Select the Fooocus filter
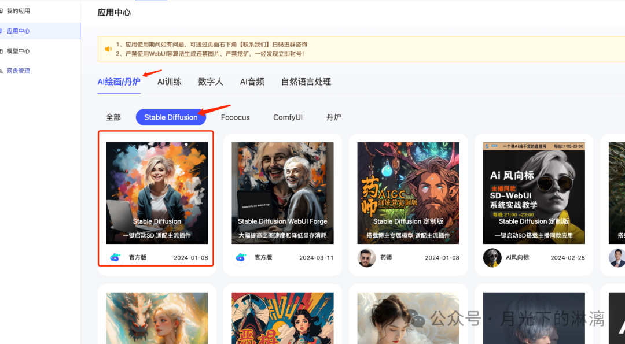The image size is (625, 344). point(235,117)
